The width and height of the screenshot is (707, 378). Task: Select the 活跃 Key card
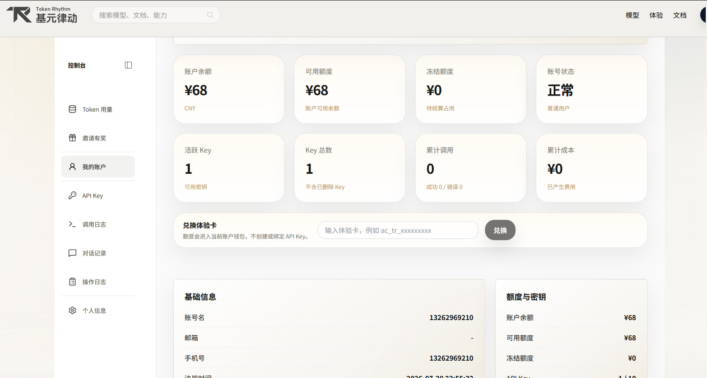[x=229, y=168]
